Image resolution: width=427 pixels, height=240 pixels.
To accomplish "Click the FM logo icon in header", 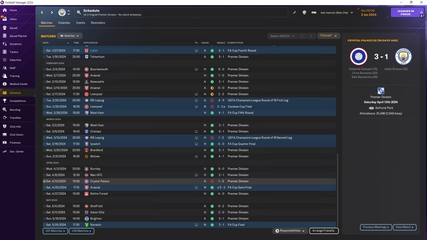I will 314,13.
